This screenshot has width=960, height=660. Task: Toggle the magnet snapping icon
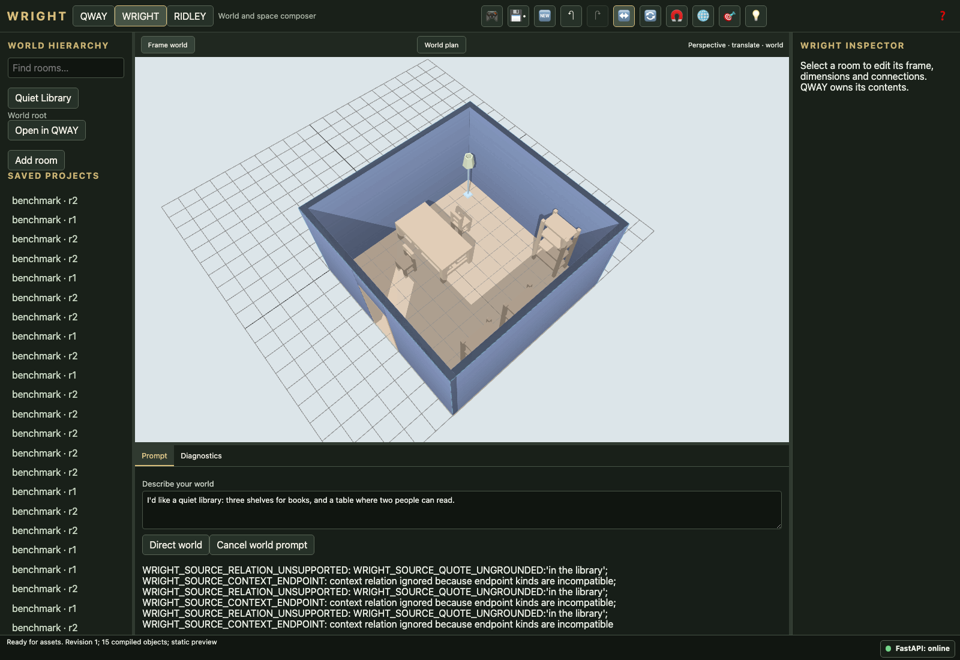677,16
